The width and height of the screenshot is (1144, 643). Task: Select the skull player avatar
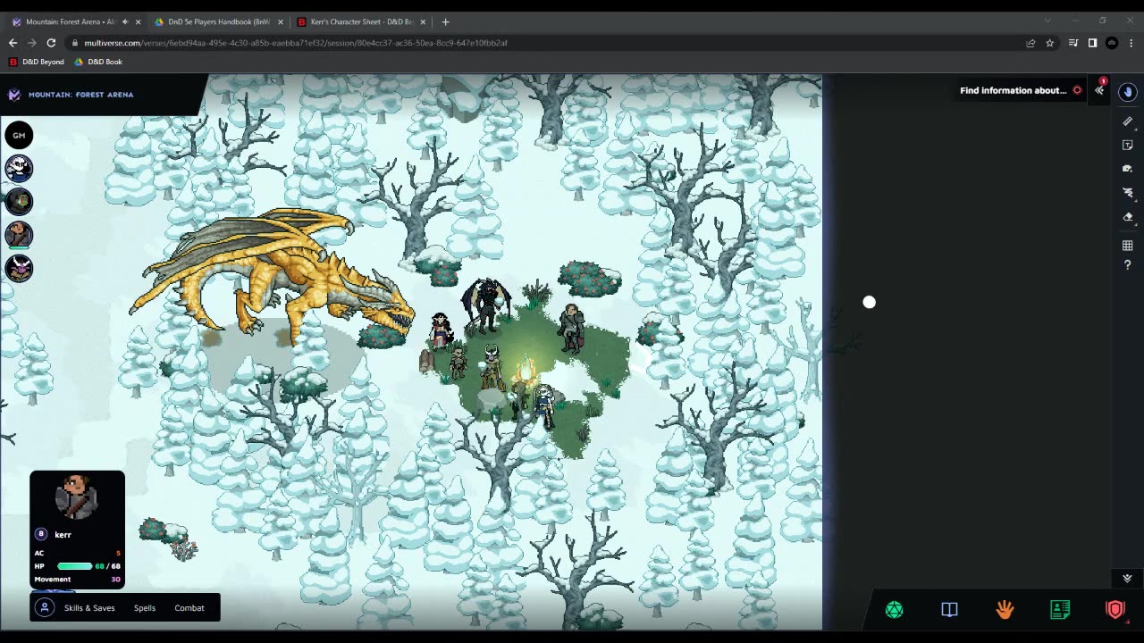pos(19,168)
